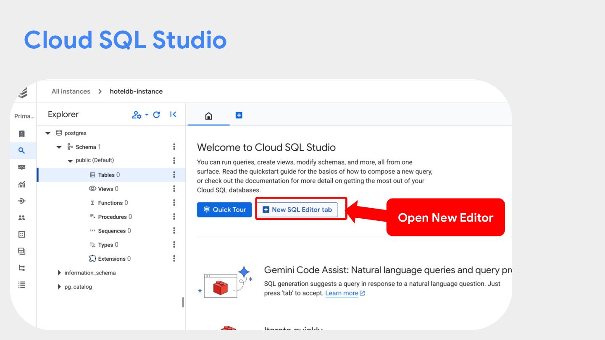Switch to the Home tab

click(x=208, y=116)
